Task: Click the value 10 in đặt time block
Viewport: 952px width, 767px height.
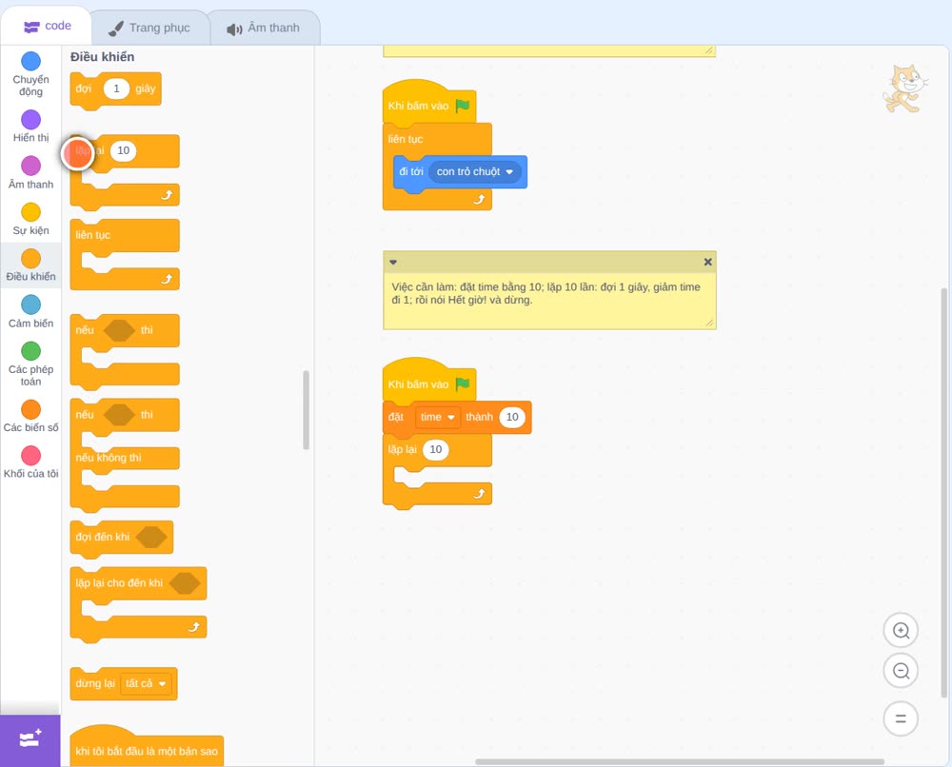Action: (x=512, y=417)
